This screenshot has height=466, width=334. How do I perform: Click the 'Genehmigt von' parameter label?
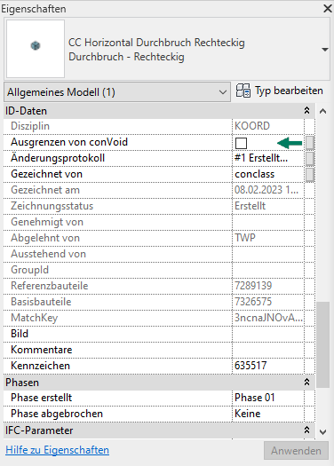click(47, 222)
